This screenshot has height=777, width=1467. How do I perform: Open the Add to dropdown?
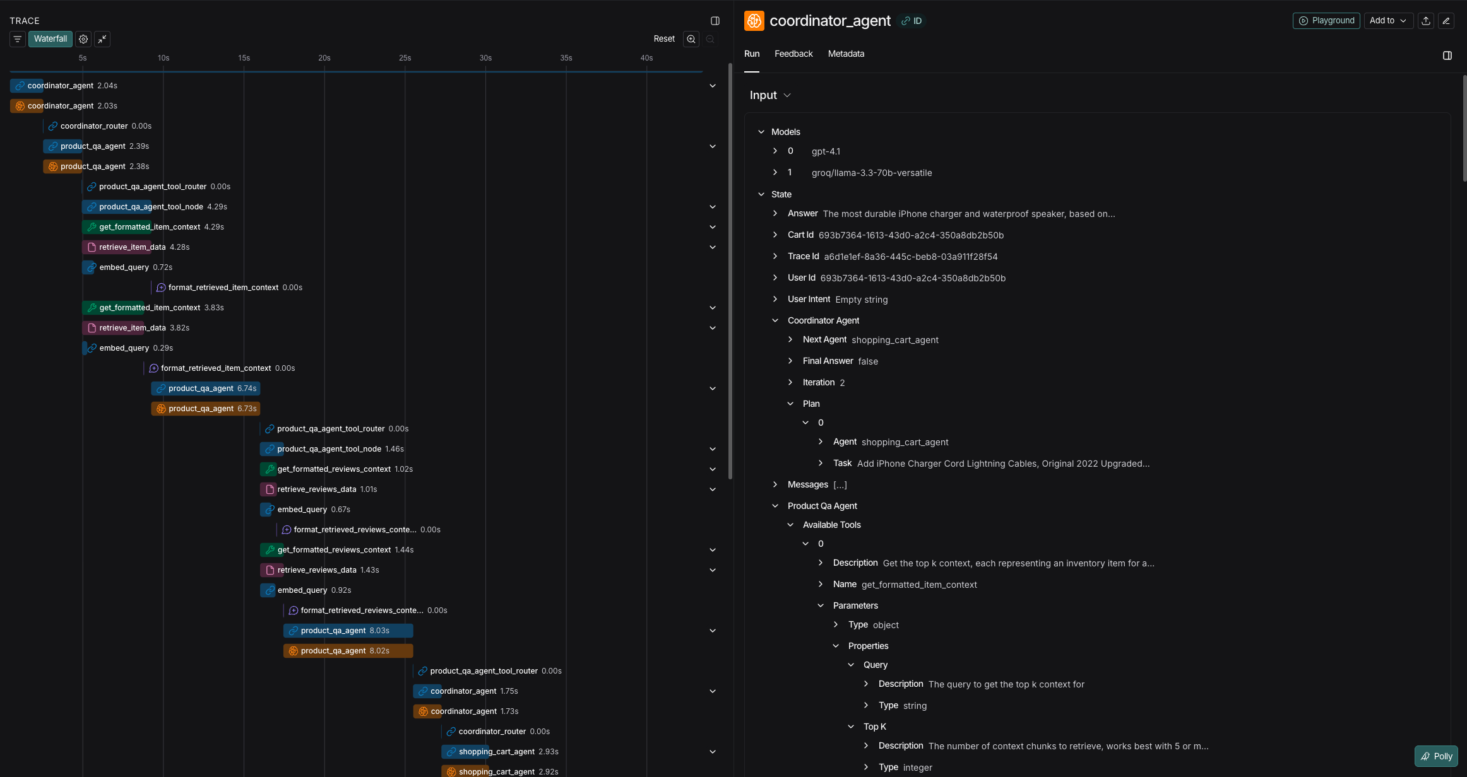pos(1388,20)
